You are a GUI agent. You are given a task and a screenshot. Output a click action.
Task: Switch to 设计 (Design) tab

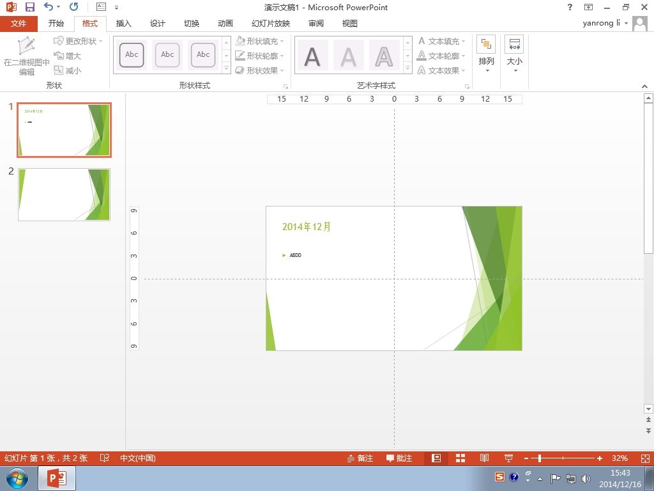pyautogui.click(x=157, y=24)
